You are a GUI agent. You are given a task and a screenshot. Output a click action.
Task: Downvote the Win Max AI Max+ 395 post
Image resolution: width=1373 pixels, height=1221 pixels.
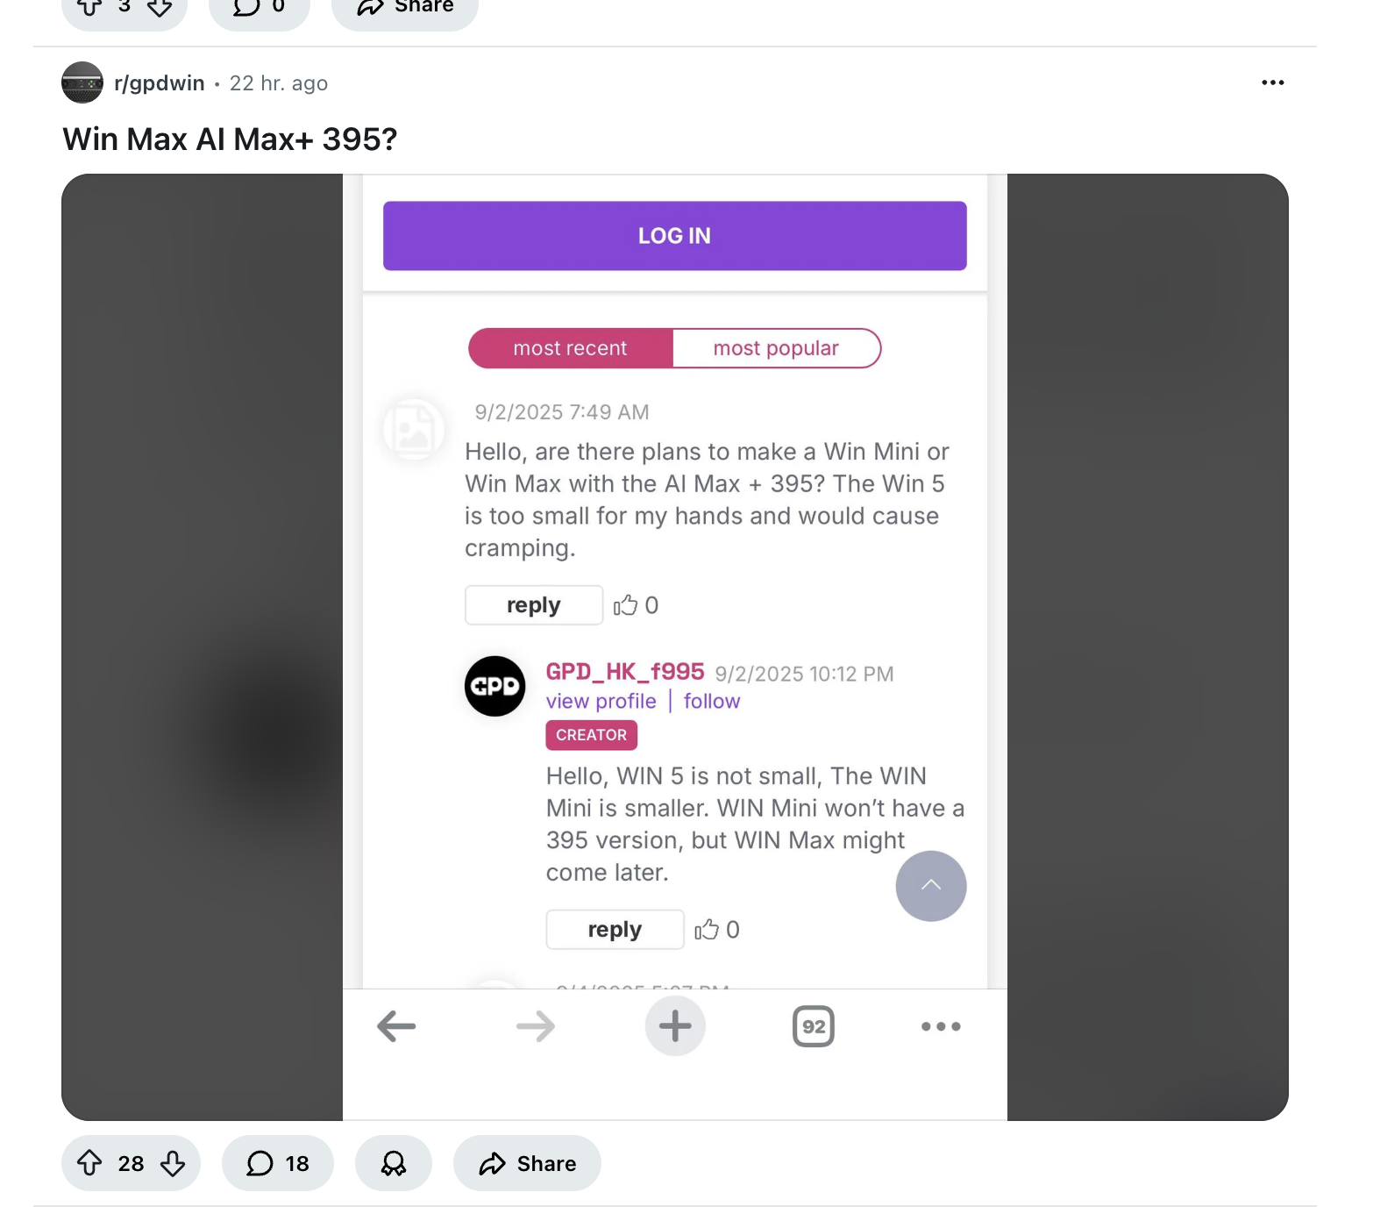tap(173, 1163)
